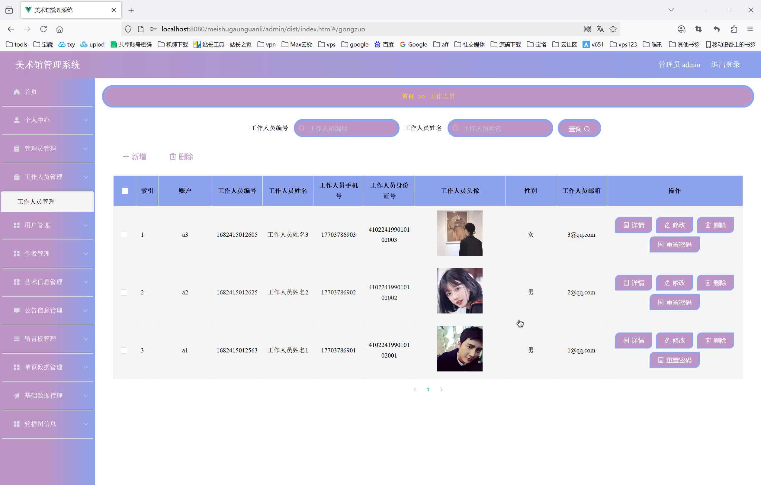
Task: Open the account profile icon in toolbar
Action: (x=681, y=29)
